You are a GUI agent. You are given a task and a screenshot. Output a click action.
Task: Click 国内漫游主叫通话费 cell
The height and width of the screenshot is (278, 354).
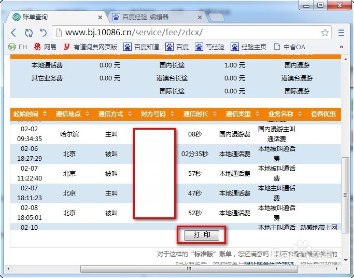(x=277, y=134)
